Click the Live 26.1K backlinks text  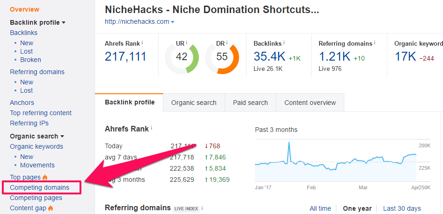[268, 69]
